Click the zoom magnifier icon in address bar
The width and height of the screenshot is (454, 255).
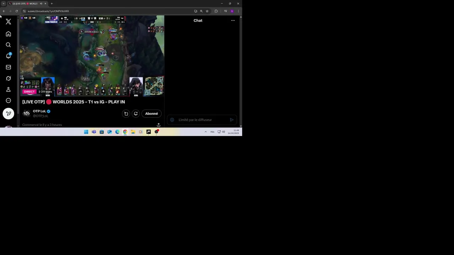tap(201, 11)
